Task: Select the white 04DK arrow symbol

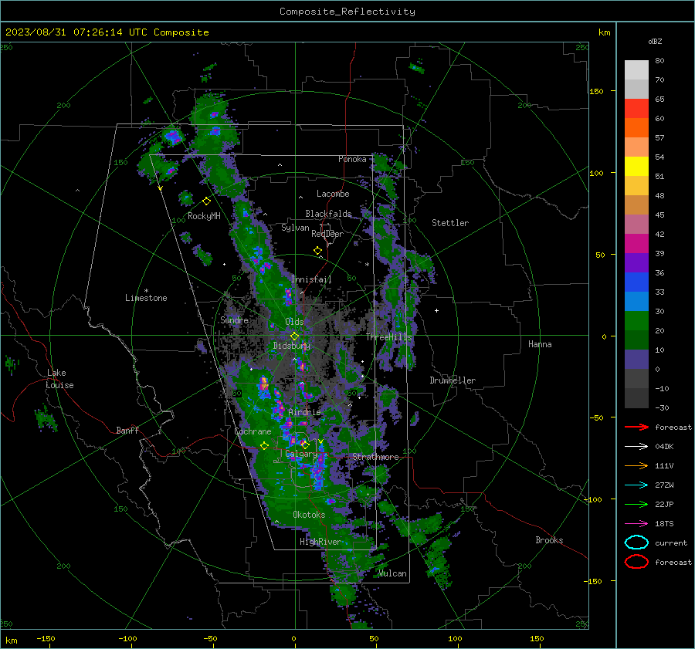Action: (x=636, y=447)
